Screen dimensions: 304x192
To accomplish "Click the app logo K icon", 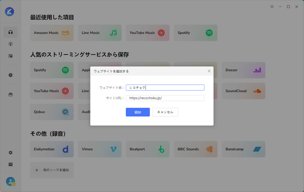I will (x=9, y=12).
